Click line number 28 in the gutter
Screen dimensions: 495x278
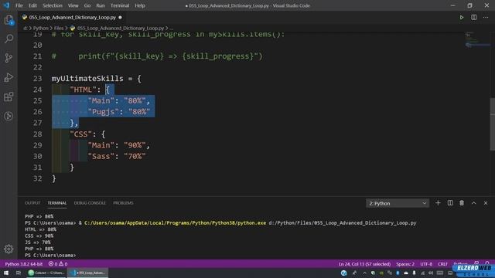click(x=38, y=134)
